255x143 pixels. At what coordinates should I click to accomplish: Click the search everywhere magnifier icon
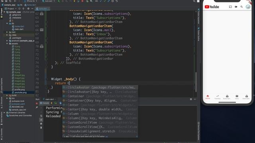click(x=194, y=1)
